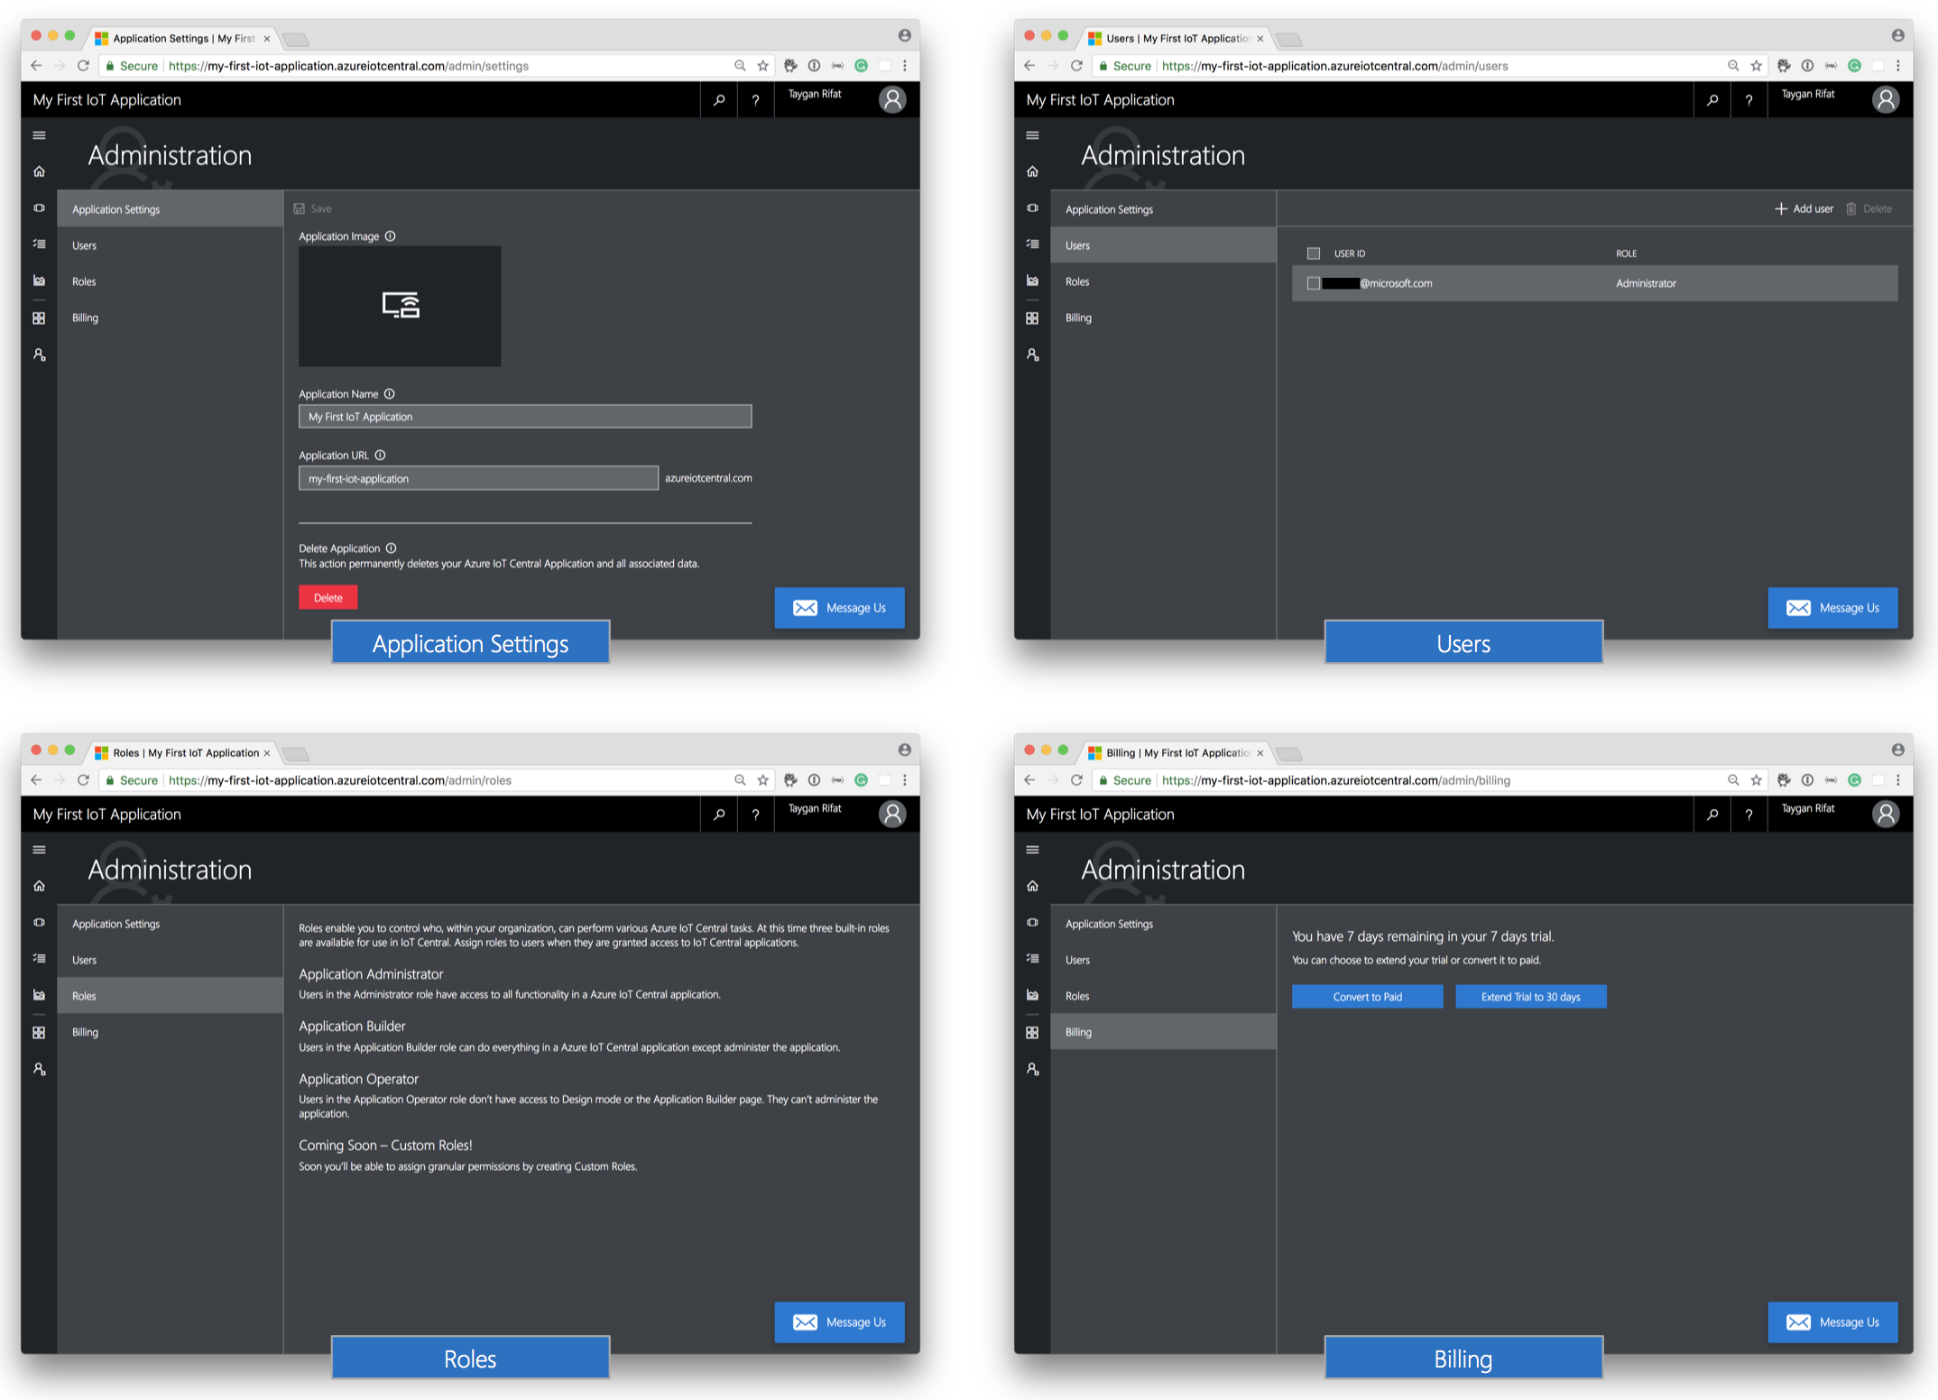Click Message Us button in Application Settings window
The height and width of the screenshot is (1400, 1938).
(839, 608)
